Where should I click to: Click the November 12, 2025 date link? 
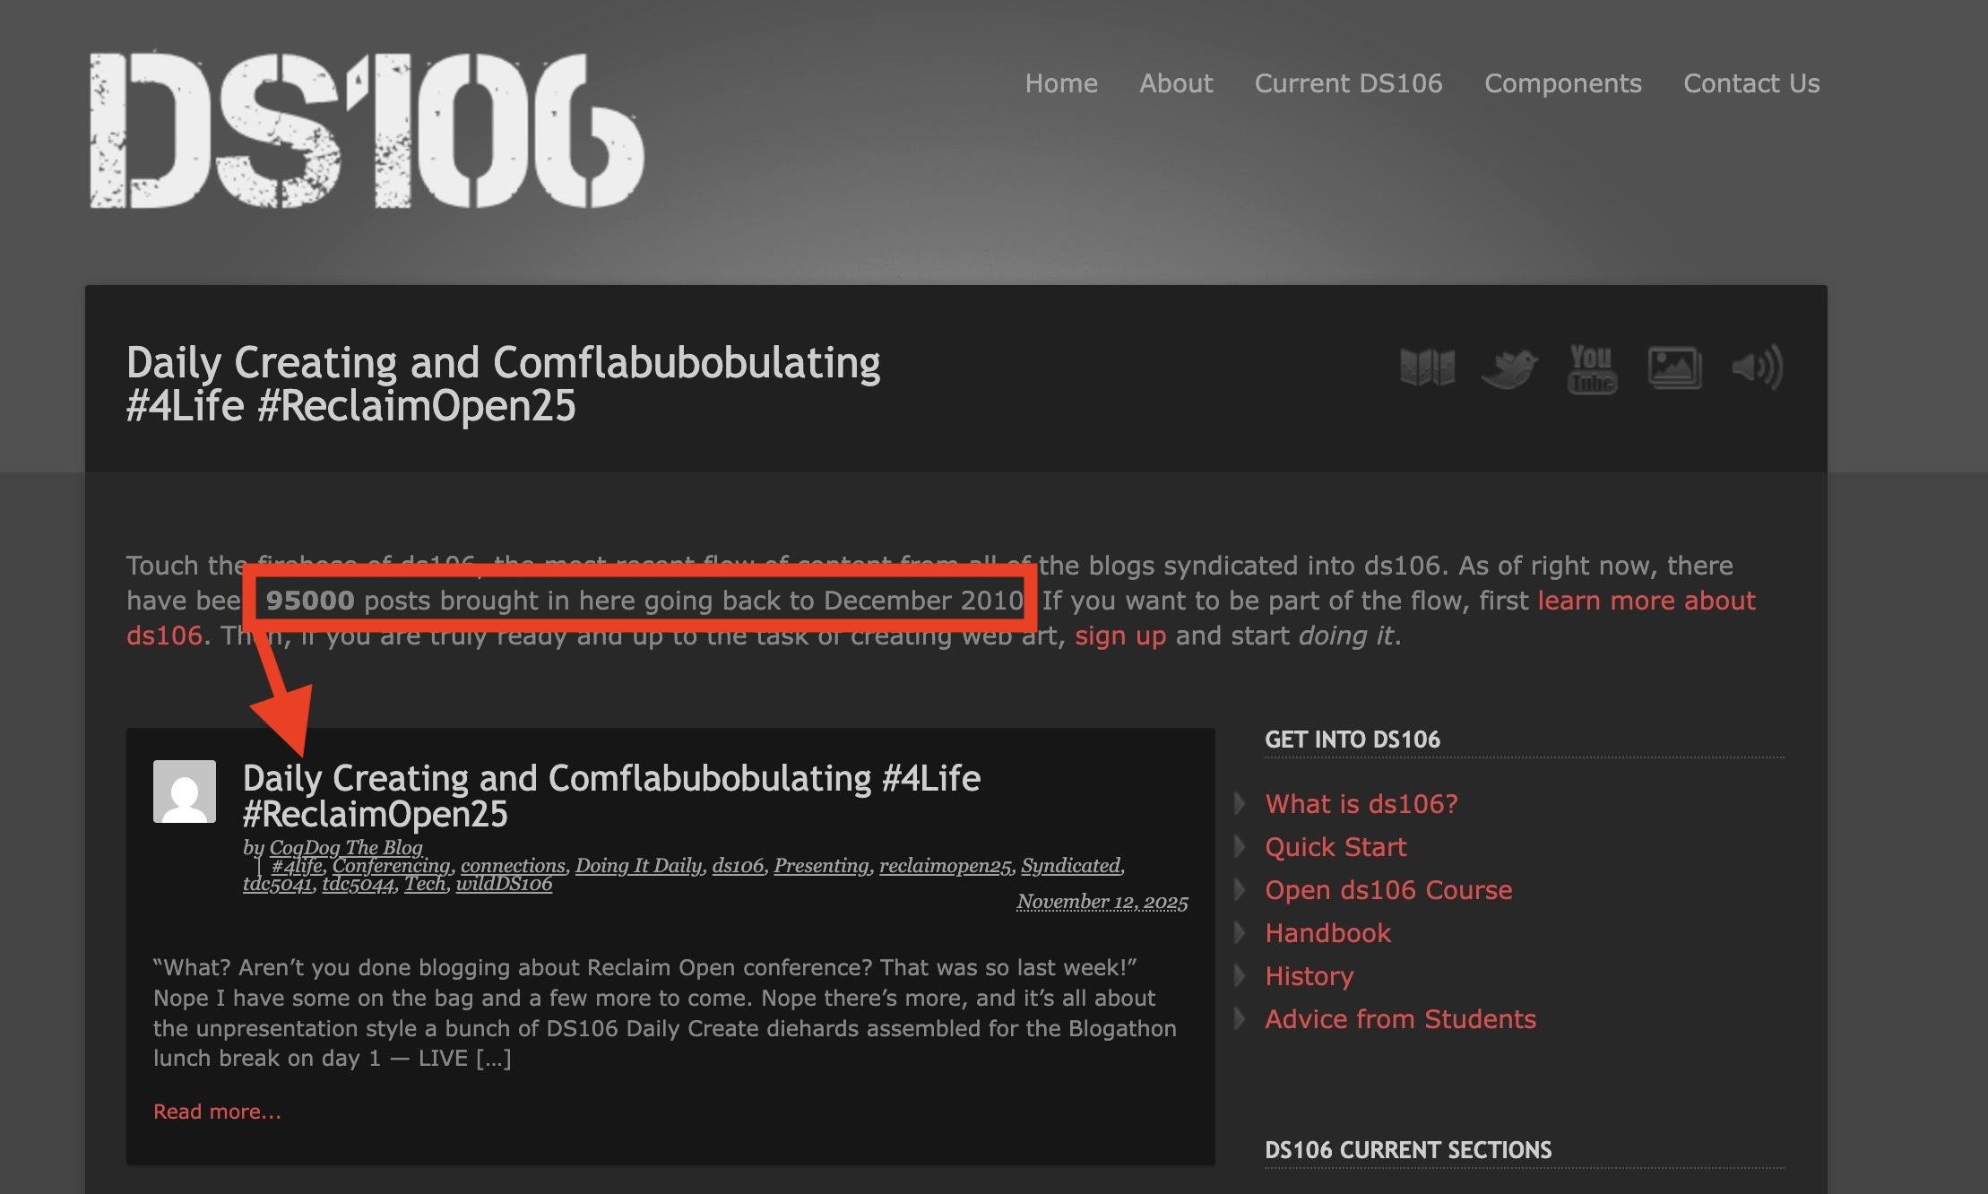coord(1102,902)
